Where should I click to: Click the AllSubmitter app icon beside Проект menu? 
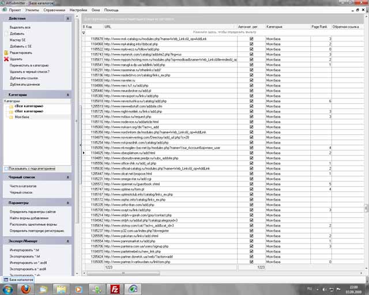pyautogui.click(x=4, y=10)
